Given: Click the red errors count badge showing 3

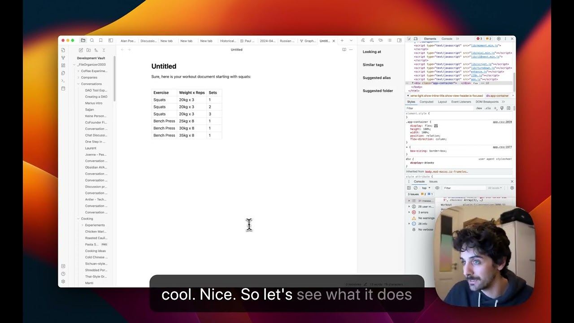Looking at the screenshot, I should click(479, 39).
